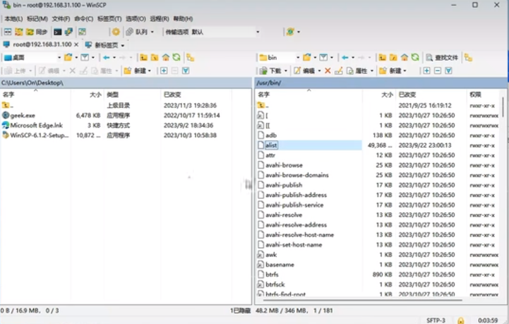The height and width of the screenshot is (324, 509).
Task: Refresh the remote panel
Action: click(x=415, y=57)
